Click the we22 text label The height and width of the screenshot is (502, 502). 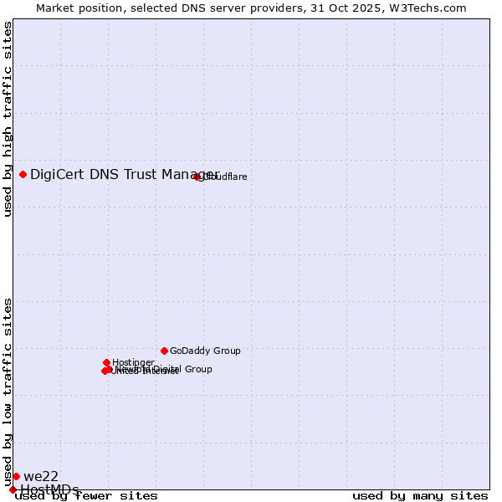(x=41, y=476)
